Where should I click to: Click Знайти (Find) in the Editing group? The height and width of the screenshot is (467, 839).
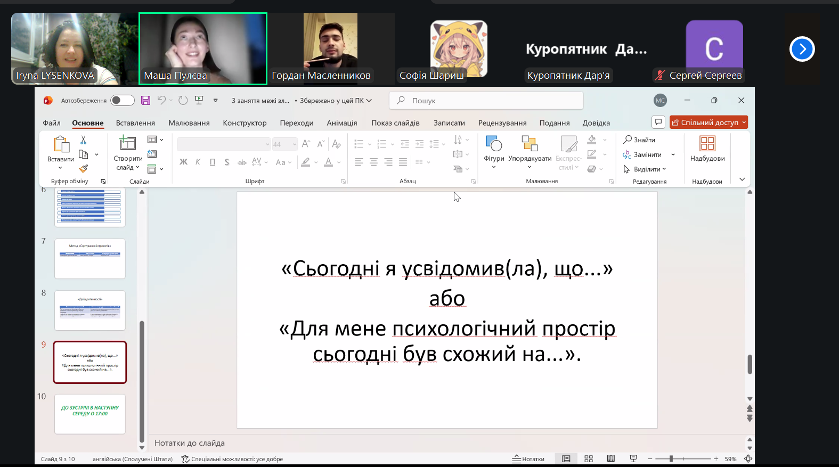[639, 140]
